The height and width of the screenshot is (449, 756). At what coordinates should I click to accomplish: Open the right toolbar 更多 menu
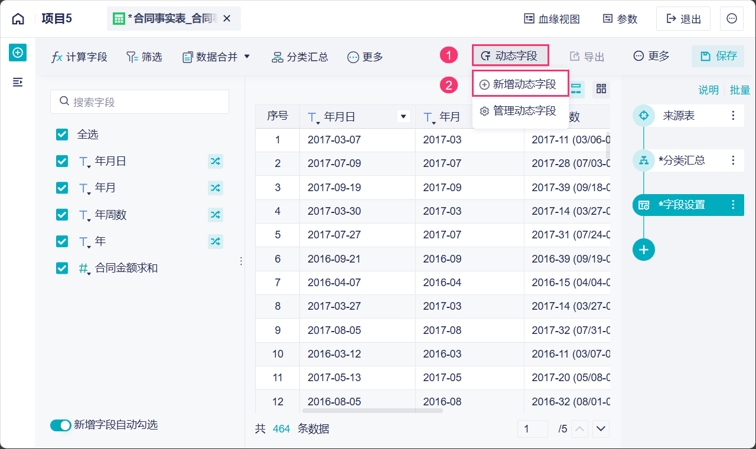(651, 56)
